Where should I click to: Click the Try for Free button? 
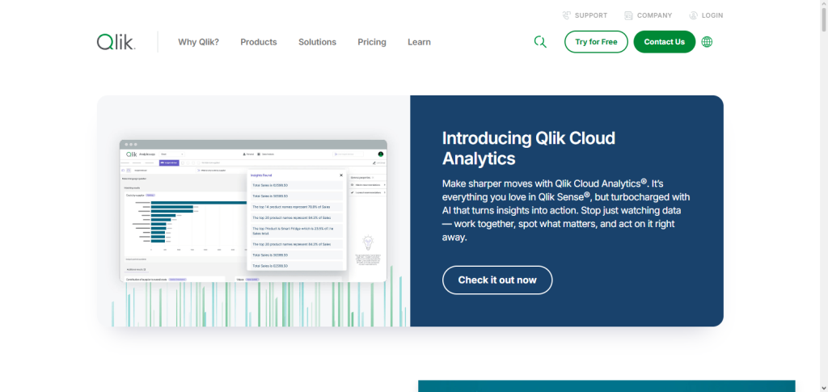(596, 42)
